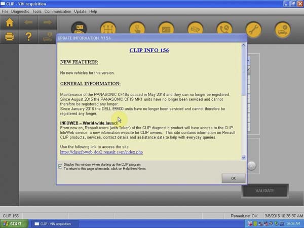
Task: Open help via the question mark icon
Action: click(x=28, y=36)
